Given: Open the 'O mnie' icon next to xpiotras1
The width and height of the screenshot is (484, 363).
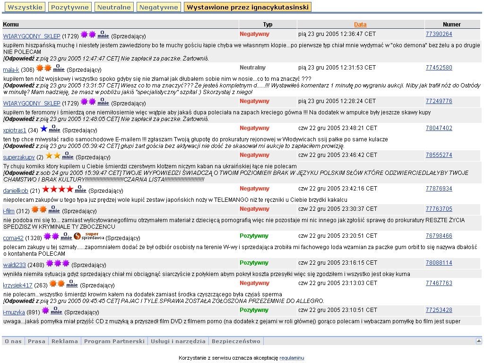Looking at the screenshot, I should (54, 129).
